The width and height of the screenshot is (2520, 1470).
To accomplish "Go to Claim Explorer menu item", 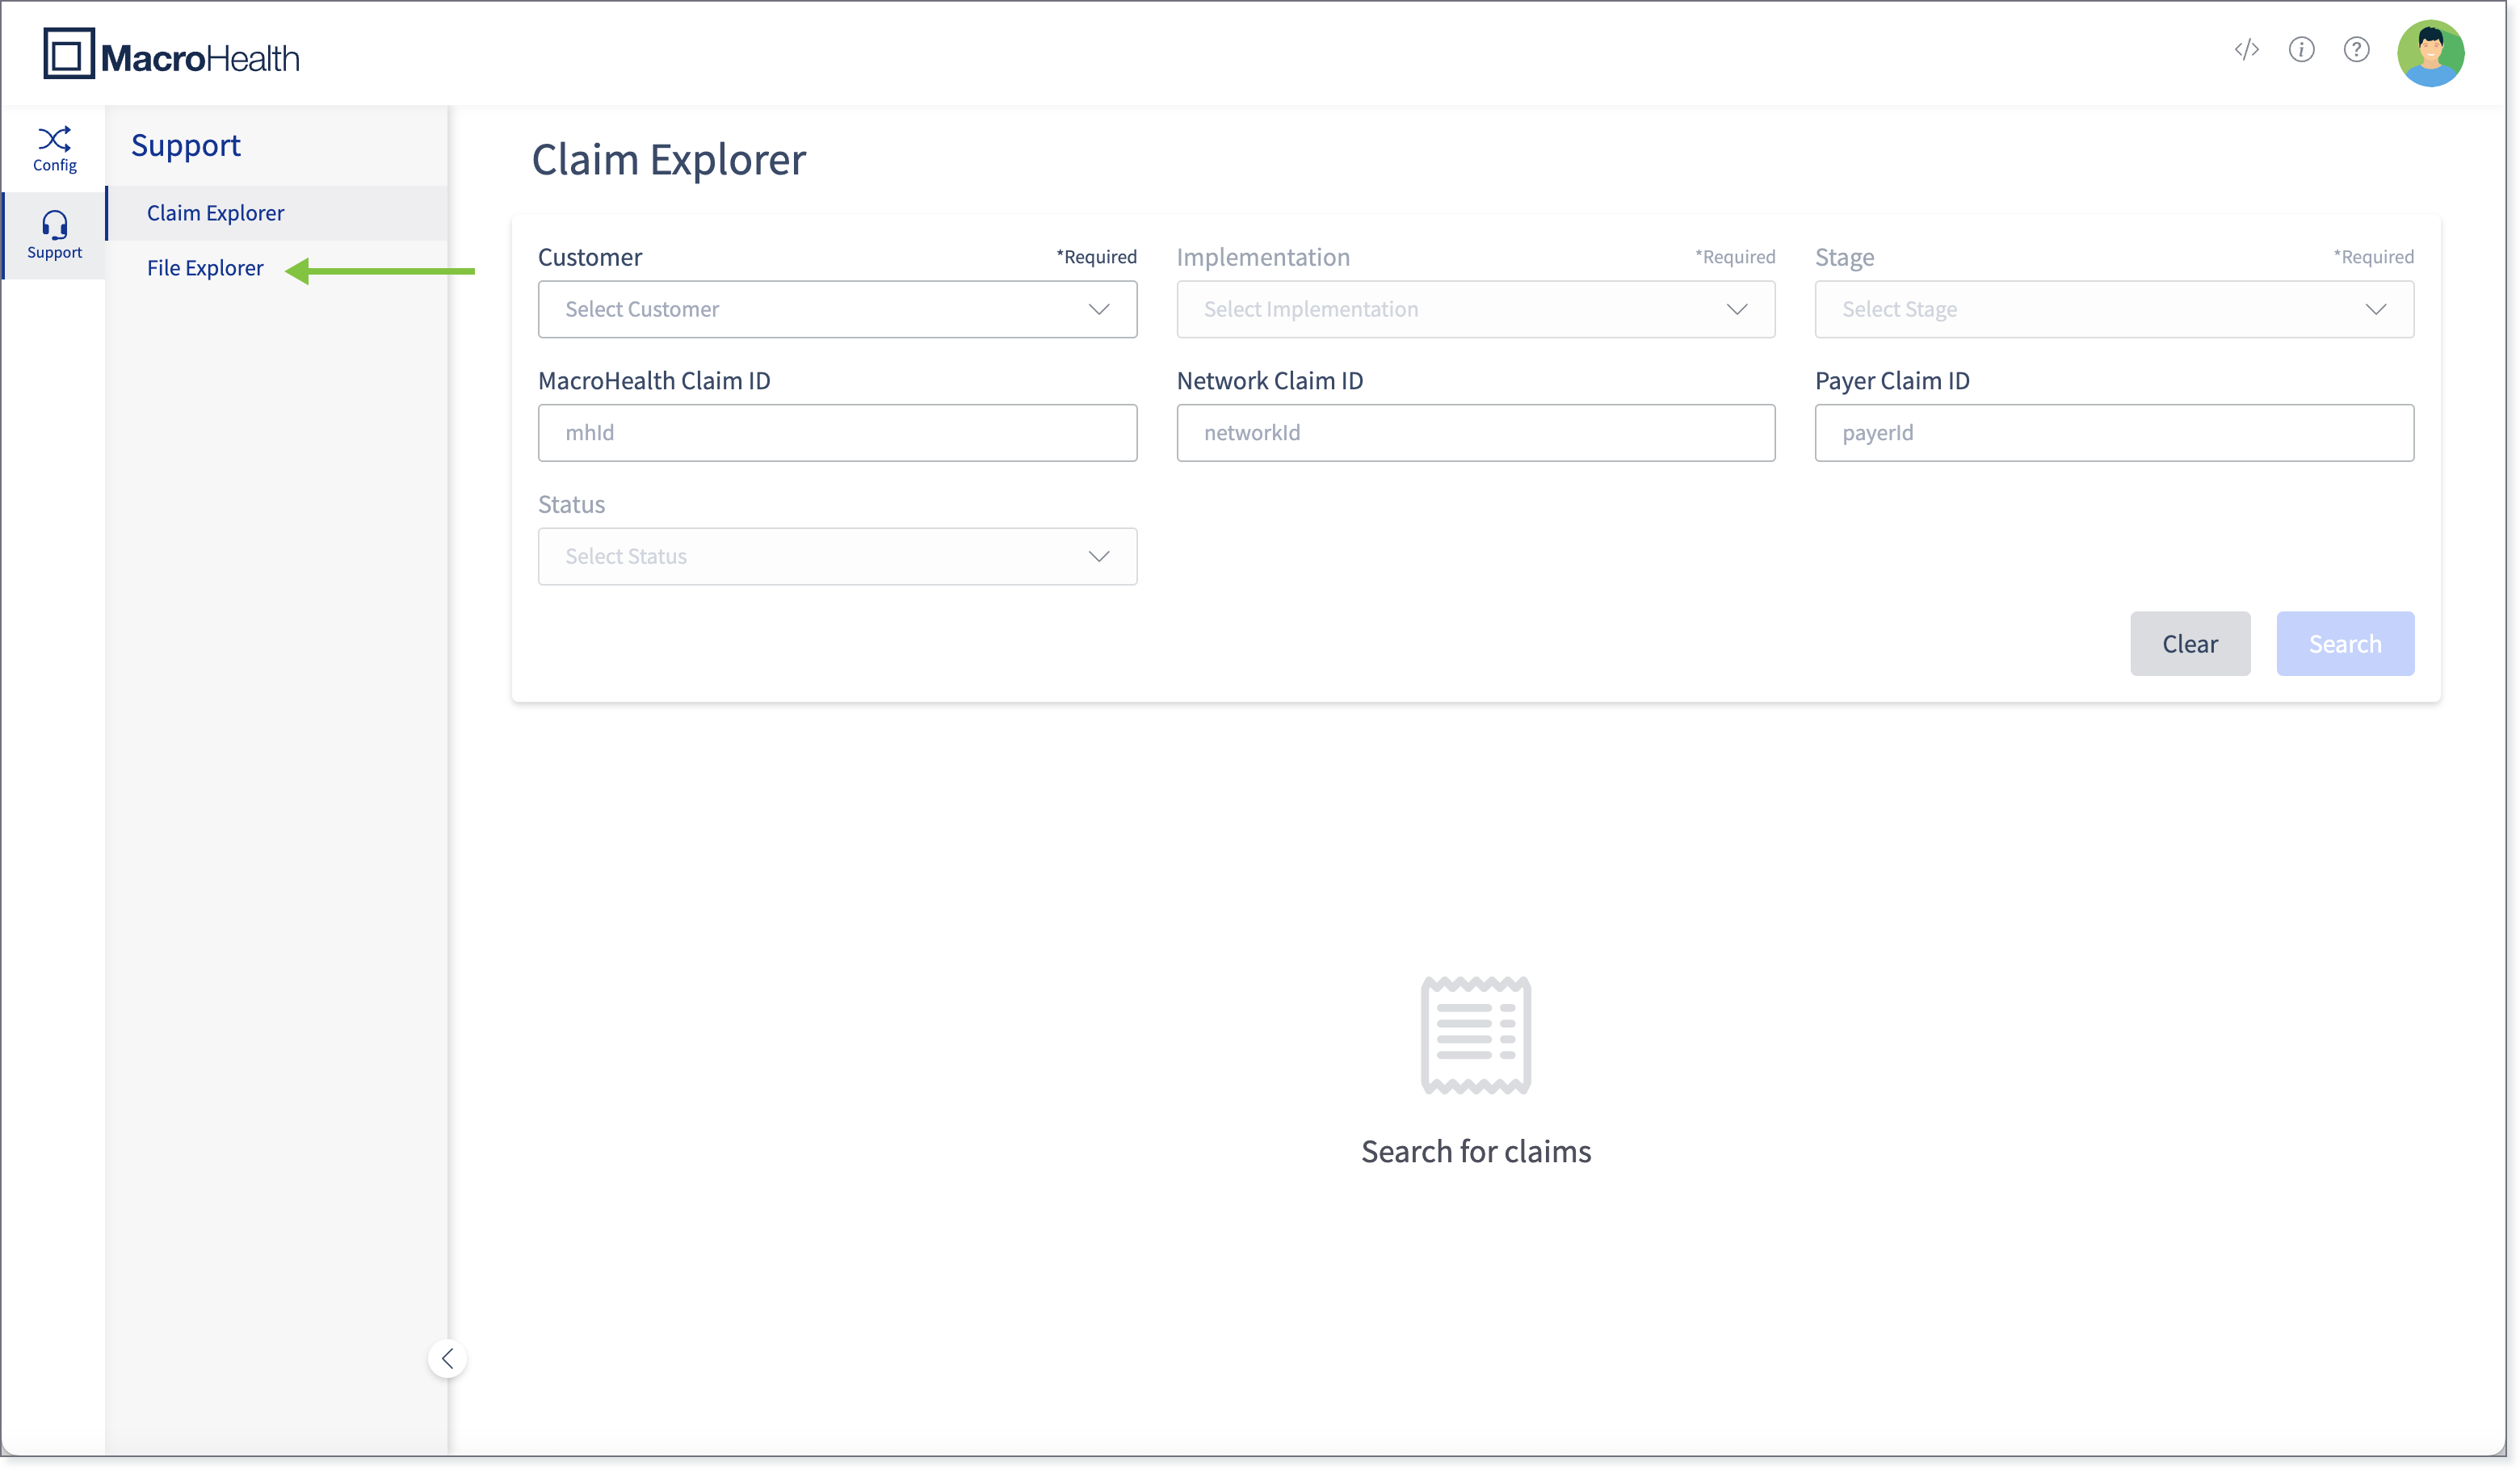I will [x=215, y=213].
